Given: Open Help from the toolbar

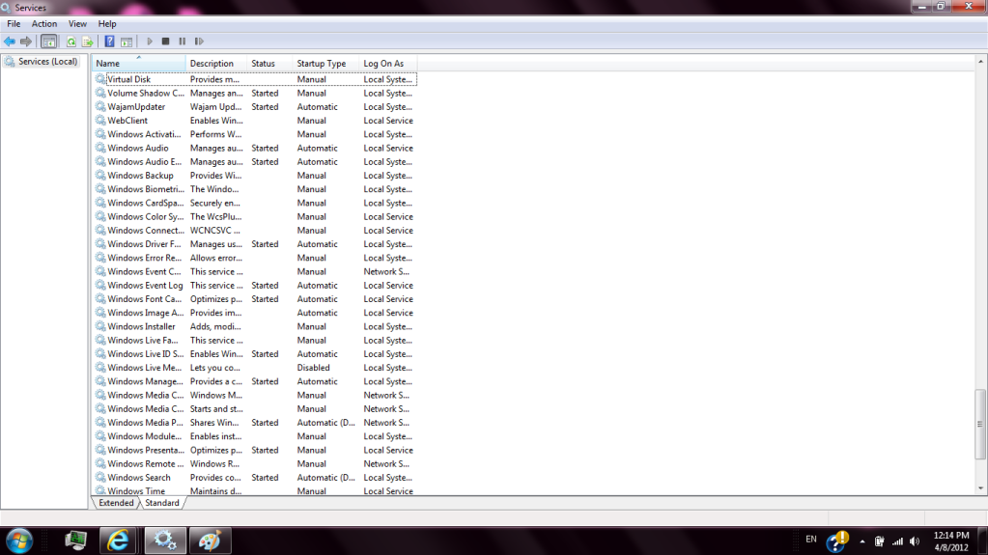Looking at the screenshot, I should [x=110, y=42].
